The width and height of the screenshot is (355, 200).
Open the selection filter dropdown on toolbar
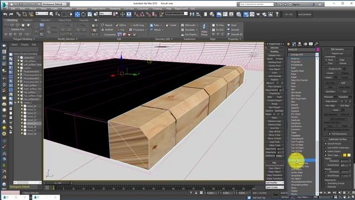(42, 14)
